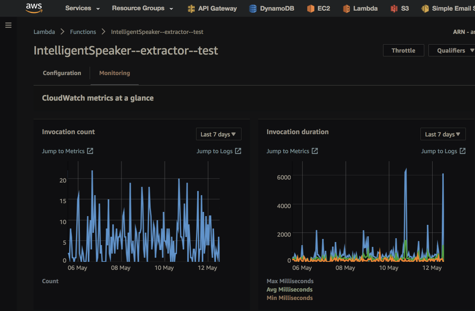Open the S3 shortcut icon
Screen dimensions: 475x311
tap(394, 8)
